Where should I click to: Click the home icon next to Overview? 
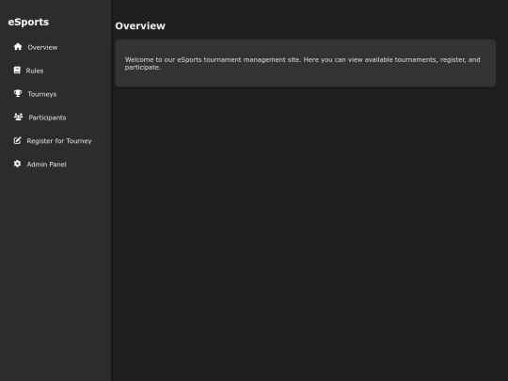[x=18, y=47]
